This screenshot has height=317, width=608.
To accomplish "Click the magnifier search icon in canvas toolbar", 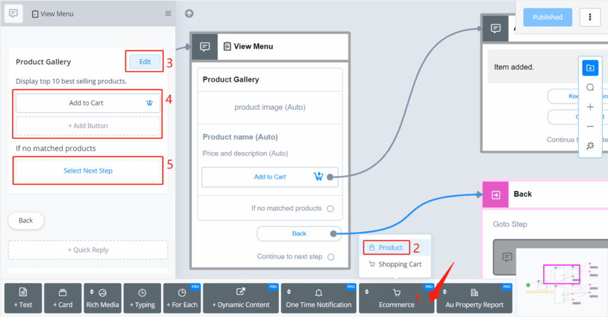I will [590, 87].
